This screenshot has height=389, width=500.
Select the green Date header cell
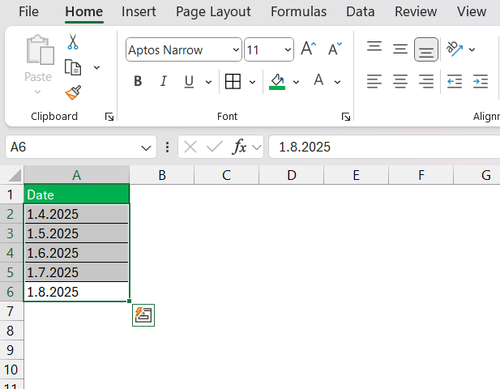[76, 194]
